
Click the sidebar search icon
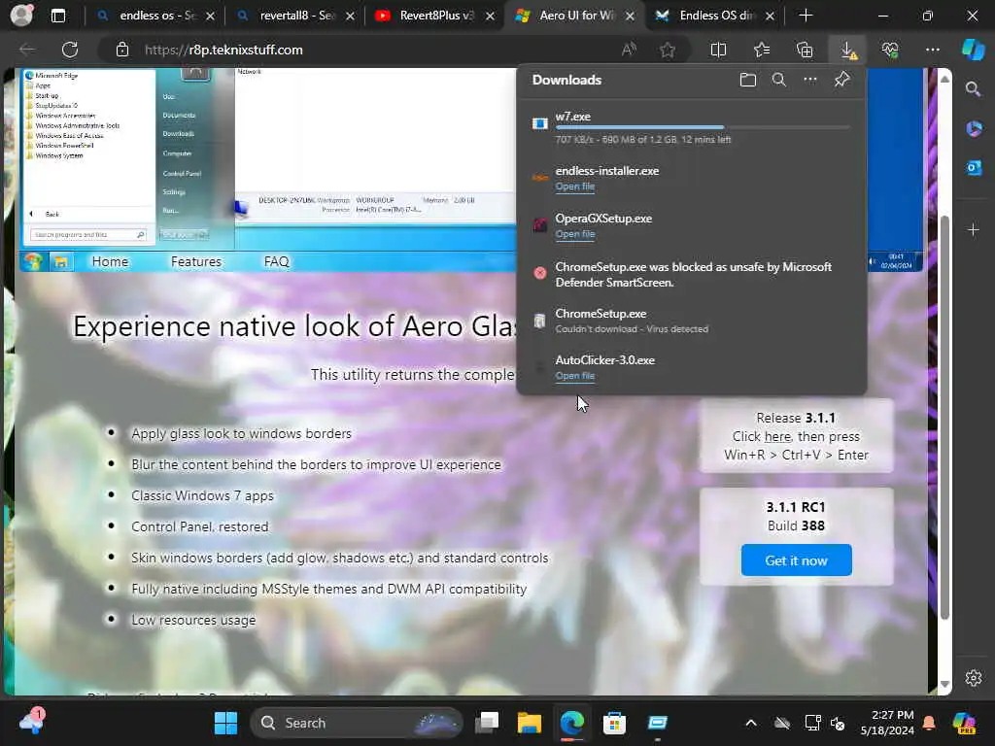pyautogui.click(x=973, y=89)
